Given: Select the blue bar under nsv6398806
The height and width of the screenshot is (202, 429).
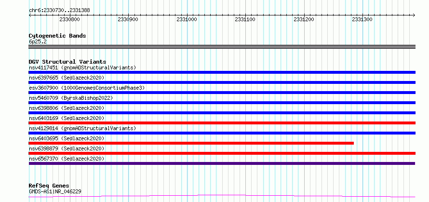Looking at the screenshot, I should (222, 113).
